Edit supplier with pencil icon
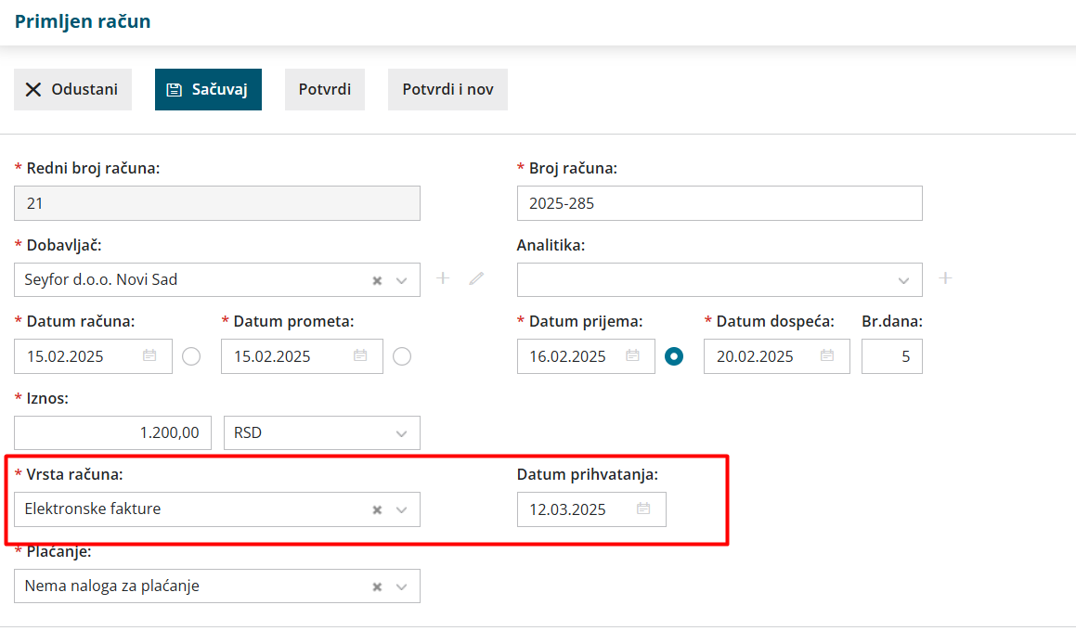This screenshot has width=1076, height=631. tap(476, 277)
